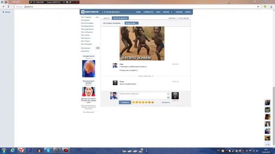
Task: Open the 'игры' header link
Action: tap(158, 12)
